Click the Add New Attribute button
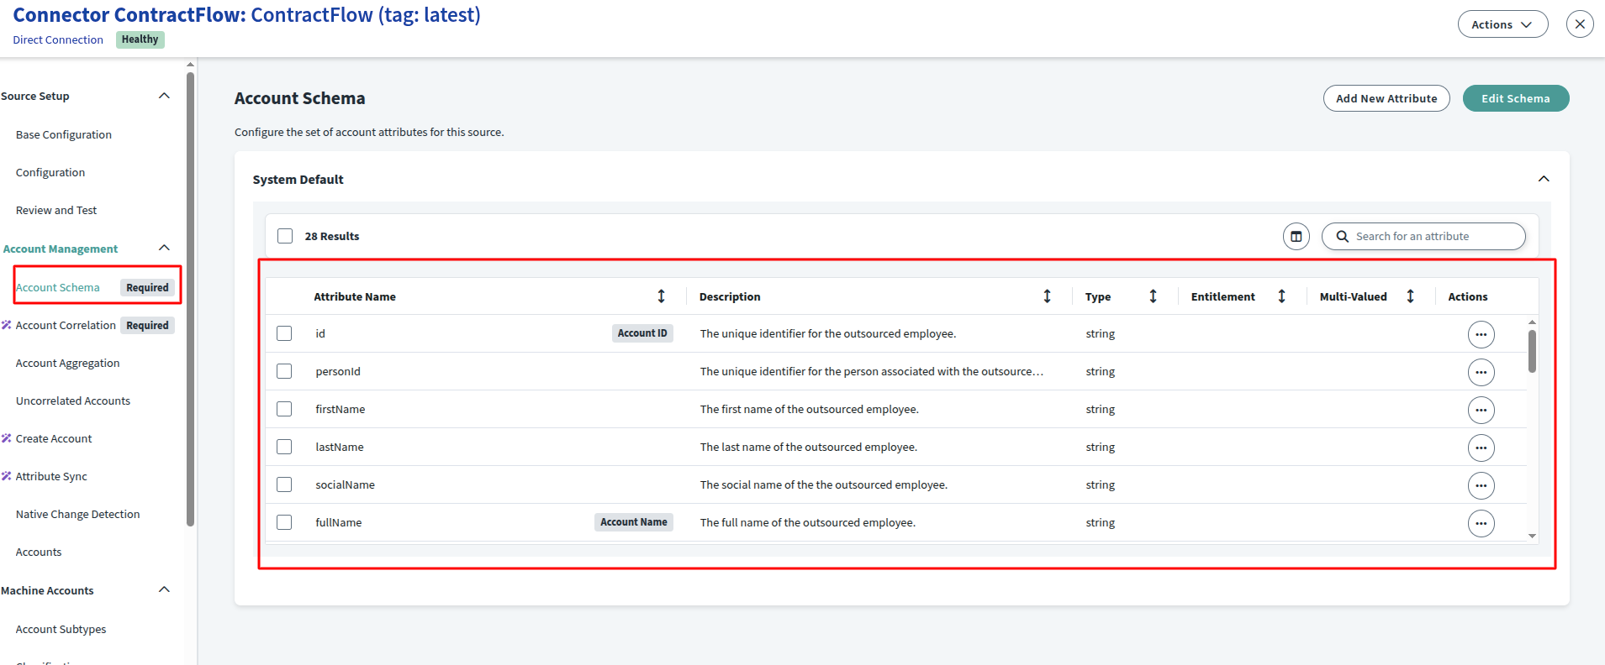 click(x=1386, y=98)
